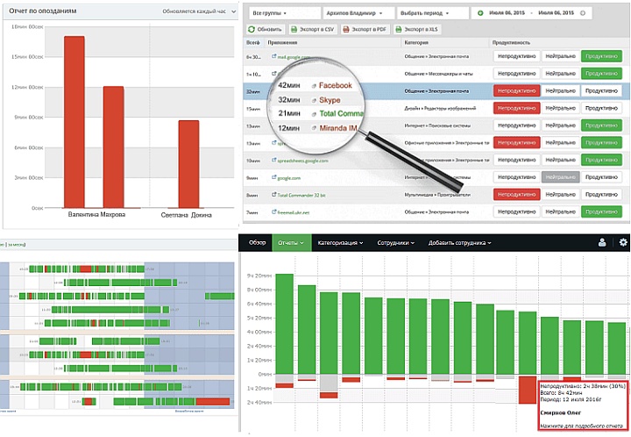Image resolution: width=631 pixels, height=437 pixels.
Task: Toggle the gray Нейтрально on the google.com row
Action: pos(561,177)
